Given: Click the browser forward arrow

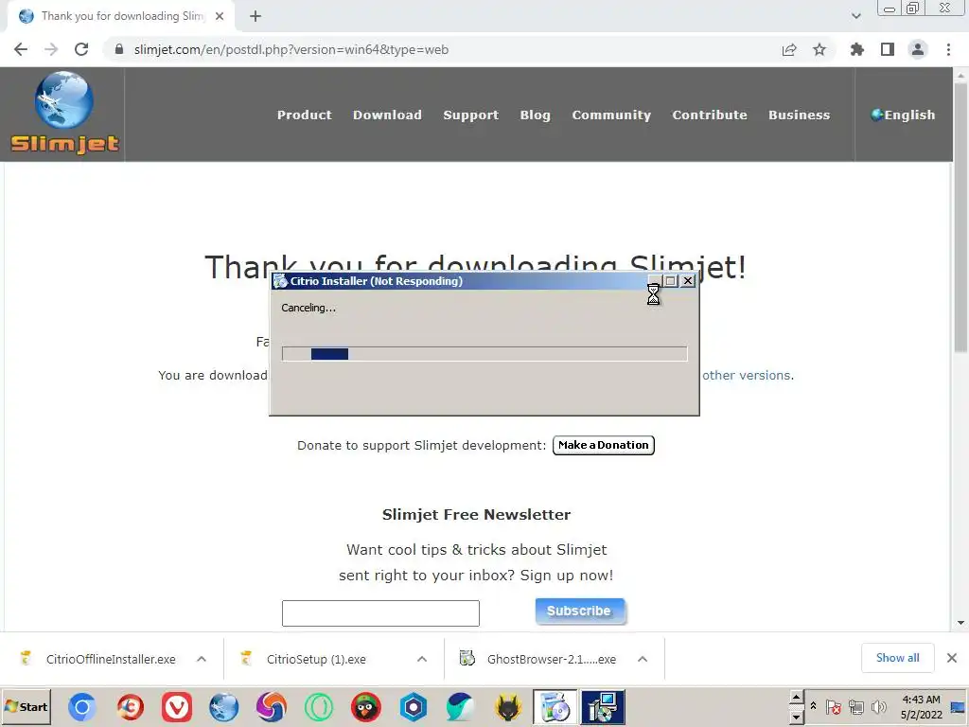Looking at the screenshot, I should tap(51, 49).
